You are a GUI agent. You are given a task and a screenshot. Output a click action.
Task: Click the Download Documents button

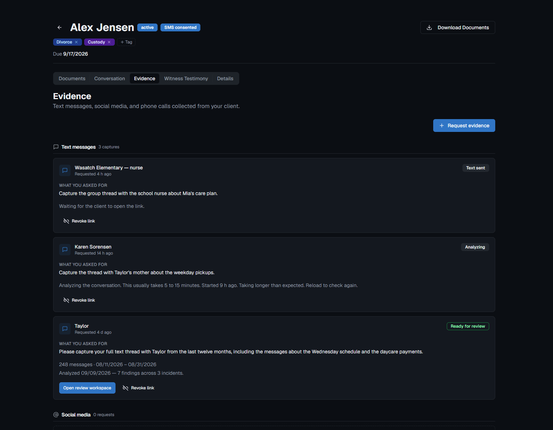458,27
